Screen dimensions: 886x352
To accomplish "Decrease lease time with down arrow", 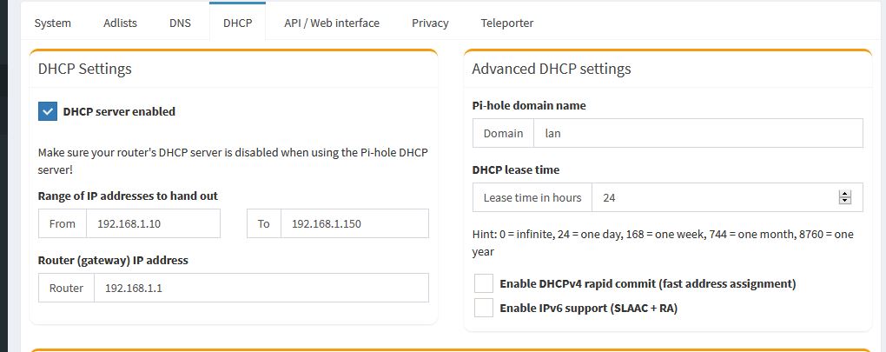I will [x=845, y=201].
